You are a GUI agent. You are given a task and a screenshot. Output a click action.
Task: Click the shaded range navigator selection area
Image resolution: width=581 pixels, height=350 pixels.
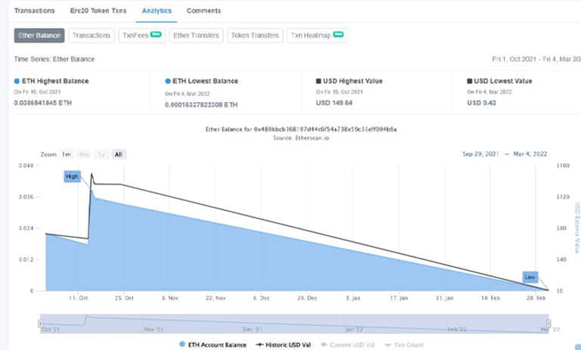click(x=294, y=324)
